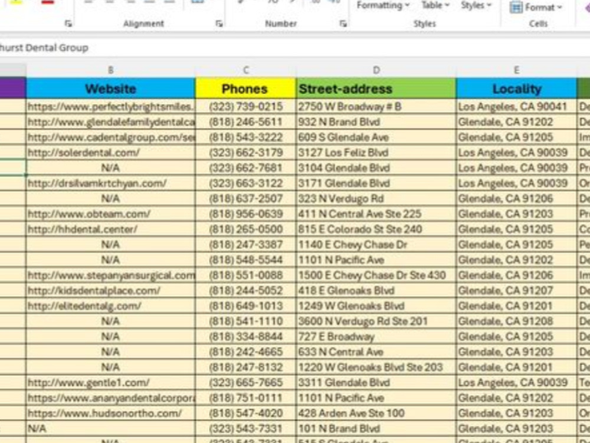Screen dimensions: 590x443
Task: Click the Phones header cell
Action: 245,89
